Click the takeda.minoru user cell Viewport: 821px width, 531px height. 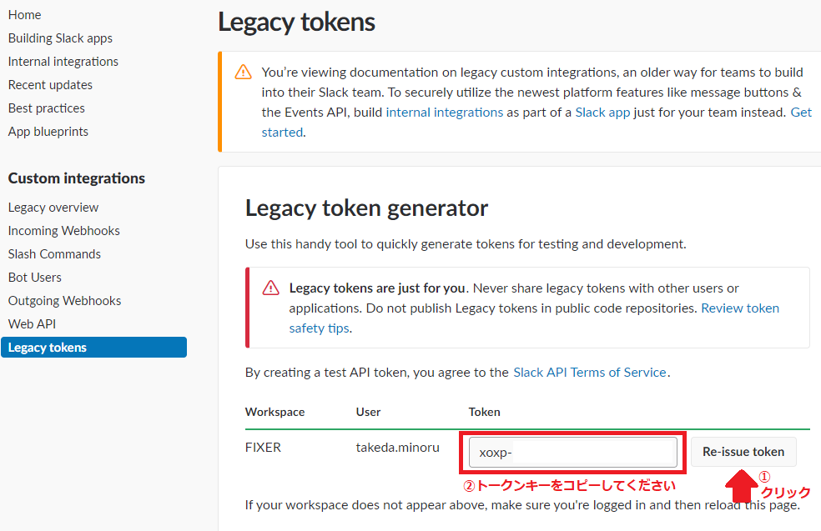397,448
